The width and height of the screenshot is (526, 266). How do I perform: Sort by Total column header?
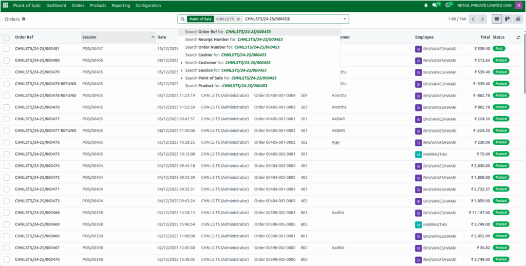[x=485, y=37]
